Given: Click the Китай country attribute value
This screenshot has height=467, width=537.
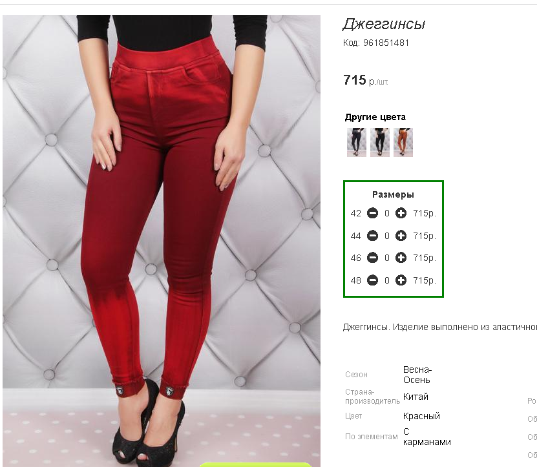Looking at the screenshot, I should pyautogui.click(x=416, y=397).
